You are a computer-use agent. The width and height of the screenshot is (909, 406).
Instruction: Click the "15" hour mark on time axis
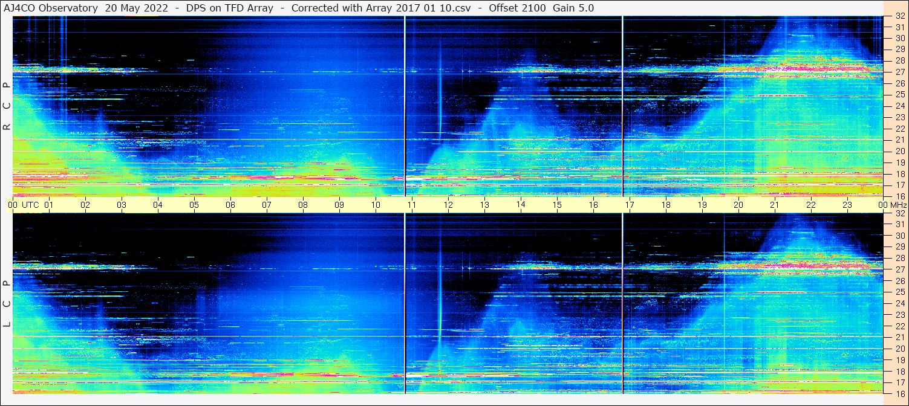click(557, 205)
